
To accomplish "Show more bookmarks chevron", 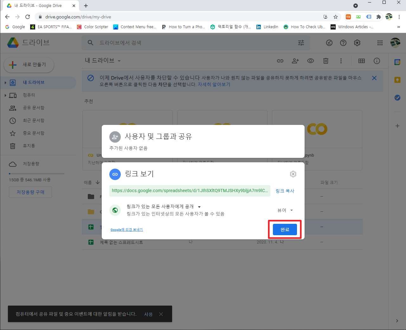I will pos(399,27).
